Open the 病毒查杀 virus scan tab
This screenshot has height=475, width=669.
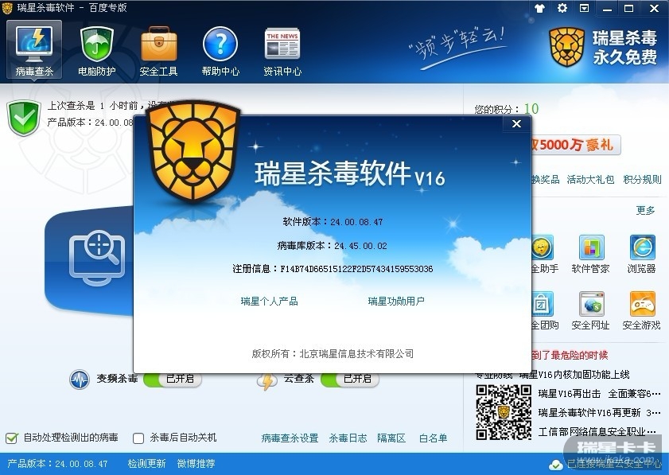click(x=34, y=50)
